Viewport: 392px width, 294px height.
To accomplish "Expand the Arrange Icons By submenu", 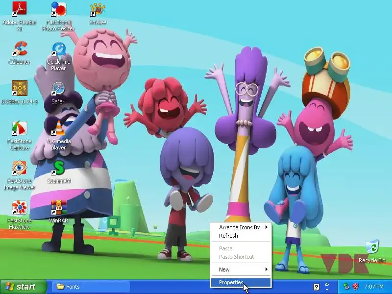I will click(241, 227).
